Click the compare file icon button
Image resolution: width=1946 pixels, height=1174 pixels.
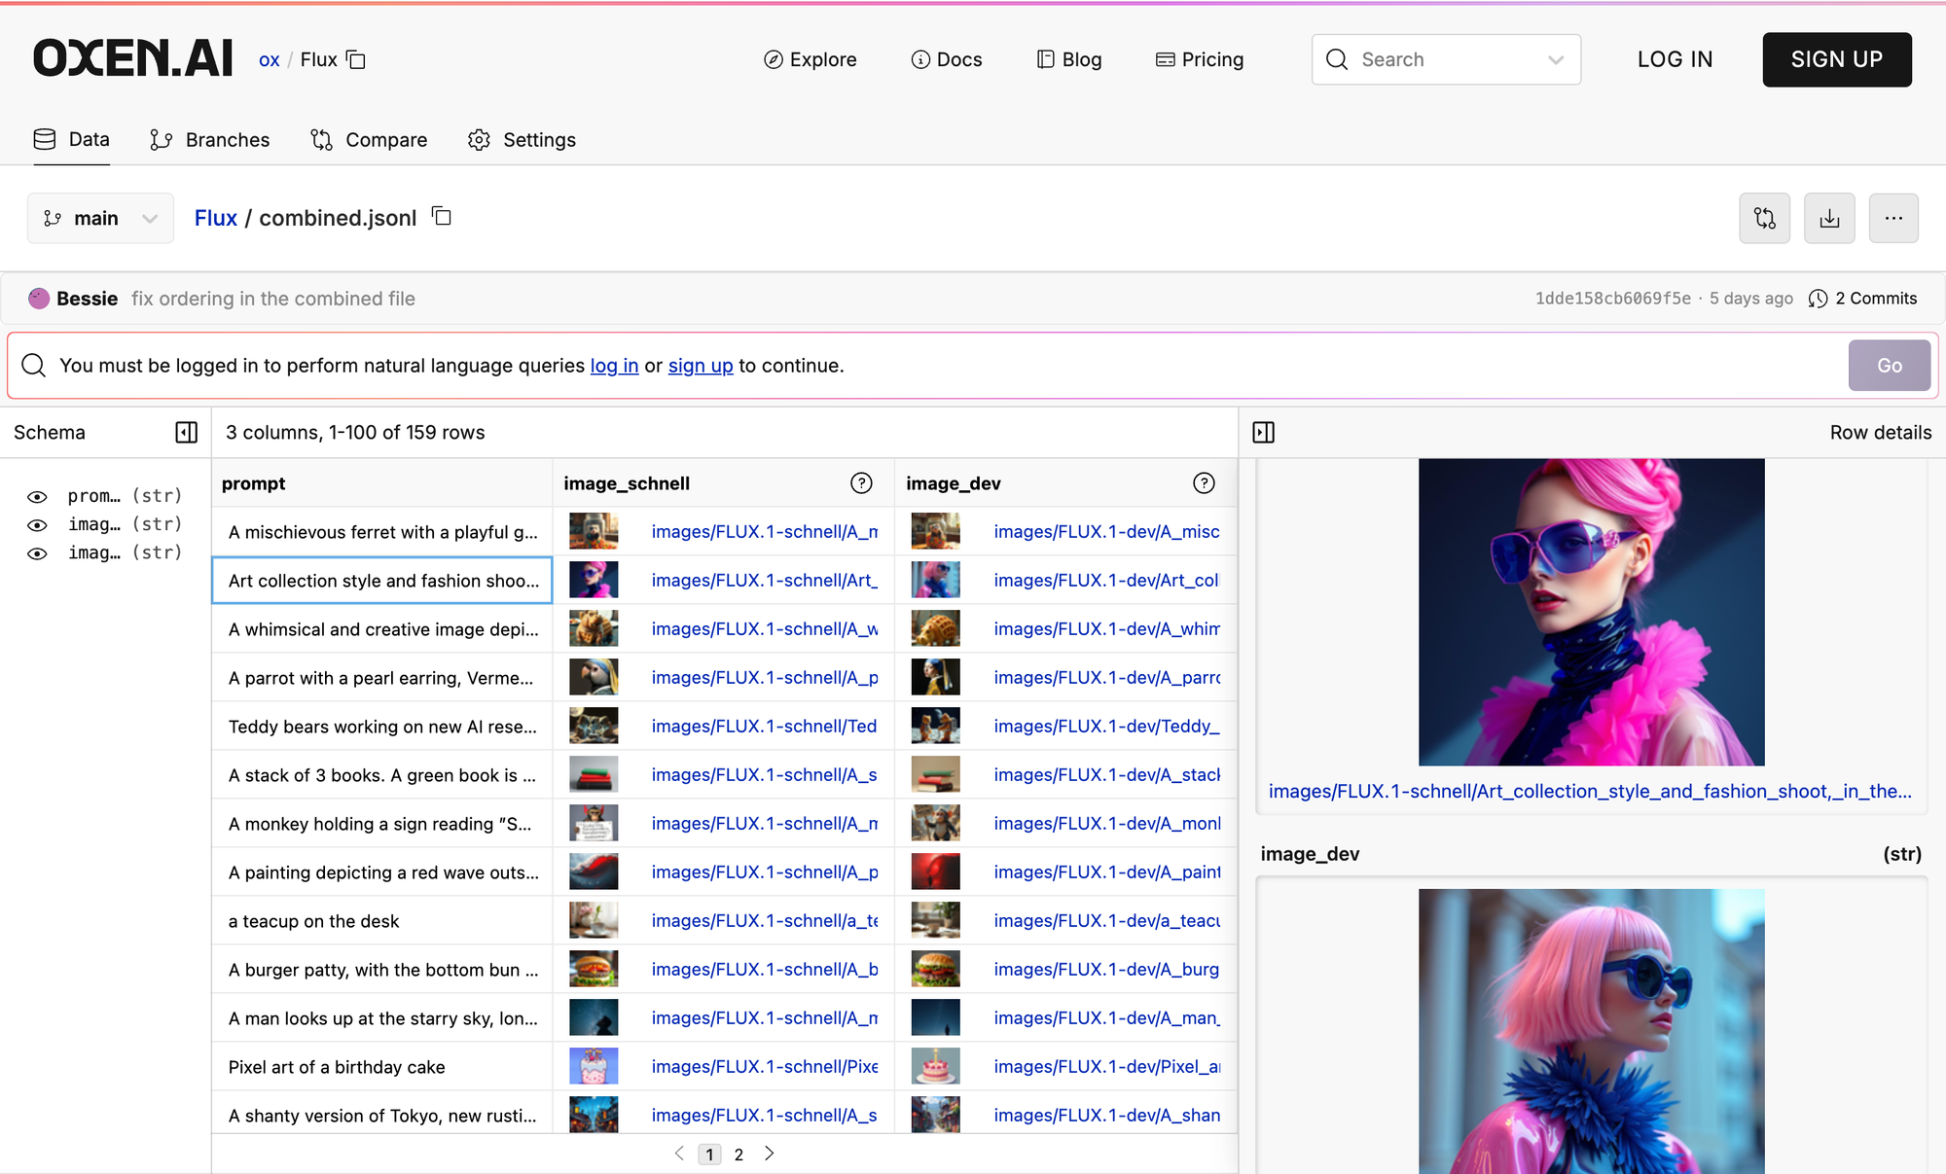pos(1764,218)
